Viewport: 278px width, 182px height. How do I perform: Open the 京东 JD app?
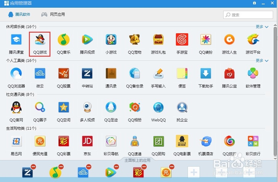pos(87,141)
